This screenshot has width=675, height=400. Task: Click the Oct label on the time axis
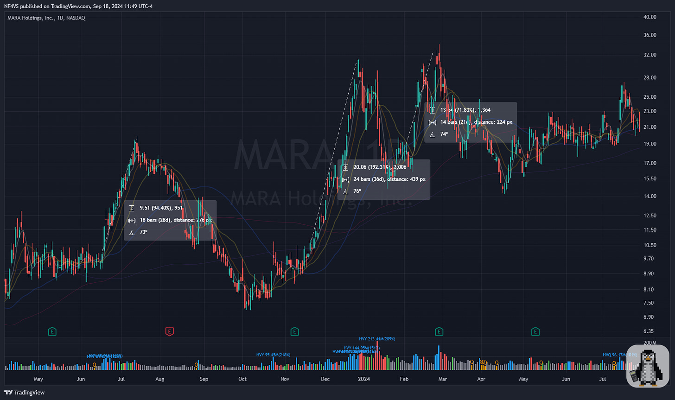(x=242, y=379)
